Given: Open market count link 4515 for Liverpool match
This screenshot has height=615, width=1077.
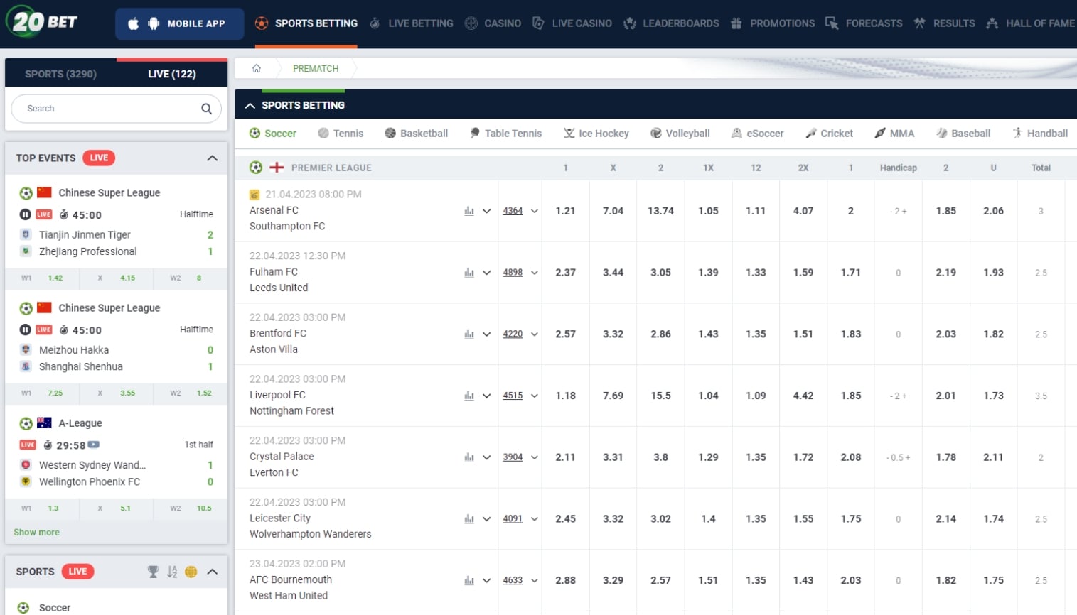Looking at the screenshot, I should [513, 396].
